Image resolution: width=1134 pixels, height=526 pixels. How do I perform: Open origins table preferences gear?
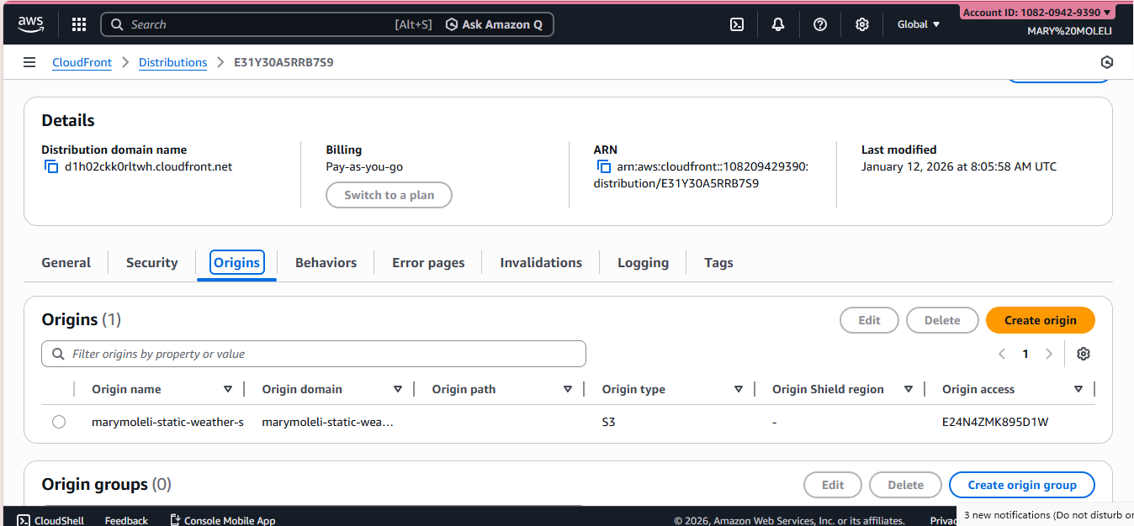pyautogui.click(x=1084, y=354)
